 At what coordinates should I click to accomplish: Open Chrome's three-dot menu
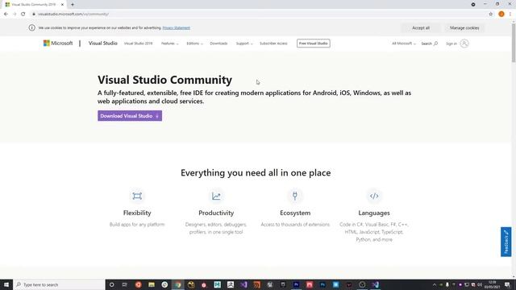[x=510, y=14]
